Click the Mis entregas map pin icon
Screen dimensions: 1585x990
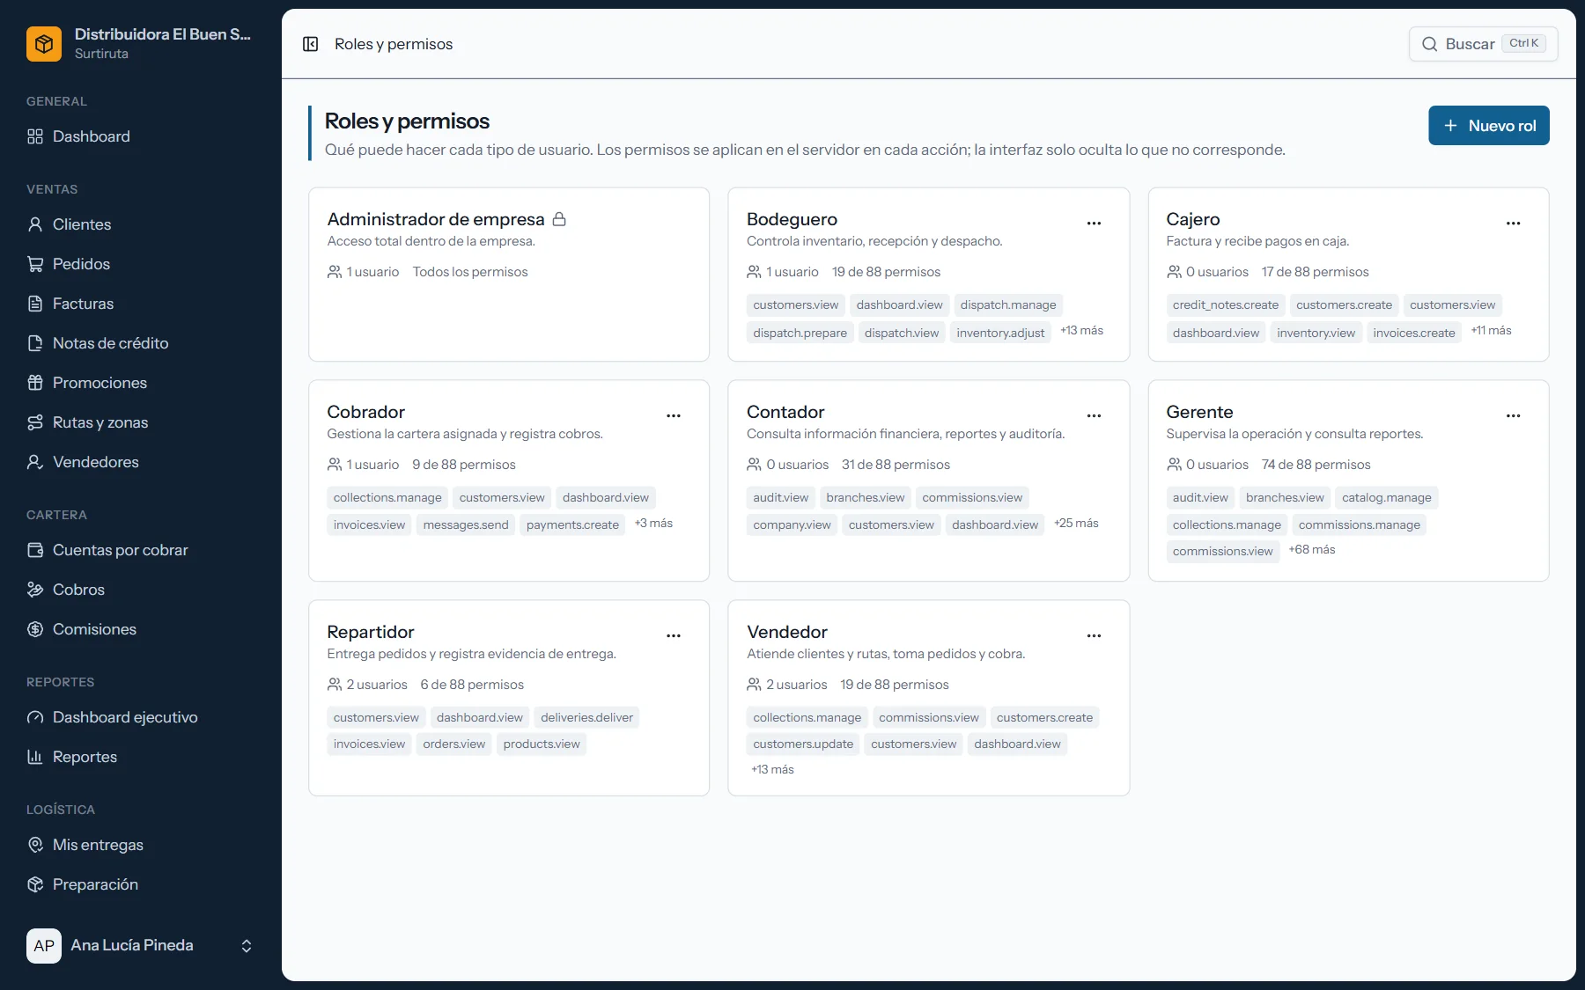[x=35, y=845]
